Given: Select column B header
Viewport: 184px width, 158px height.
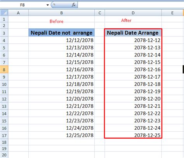Looking at the screenshot, I should 62,13.
